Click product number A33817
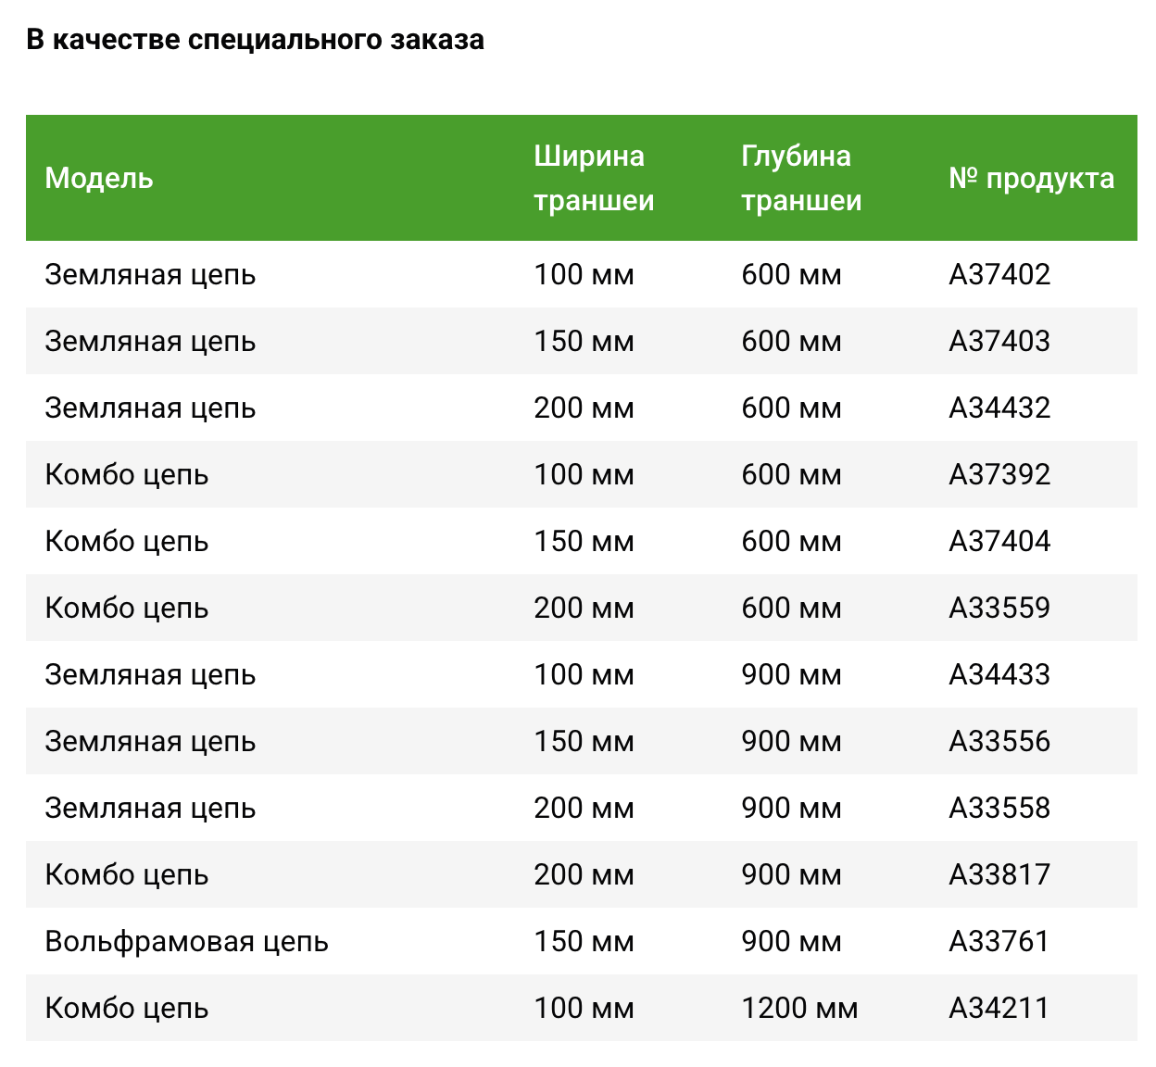The width and height of the screenshot is (1156, 1067). (999, 874)
